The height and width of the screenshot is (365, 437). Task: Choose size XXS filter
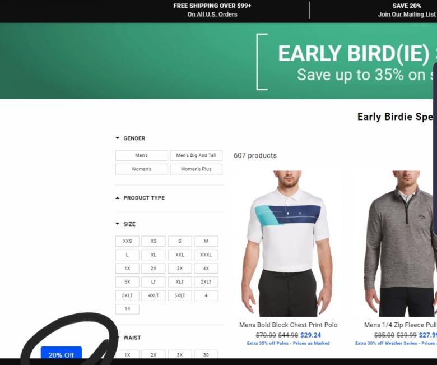127,241
